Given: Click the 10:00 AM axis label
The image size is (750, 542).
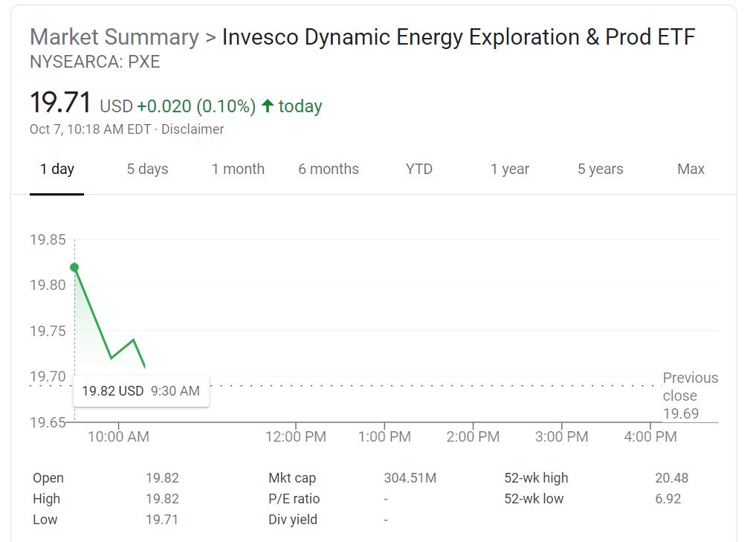Looking at the screenshot, I should (x=119, y=436).
